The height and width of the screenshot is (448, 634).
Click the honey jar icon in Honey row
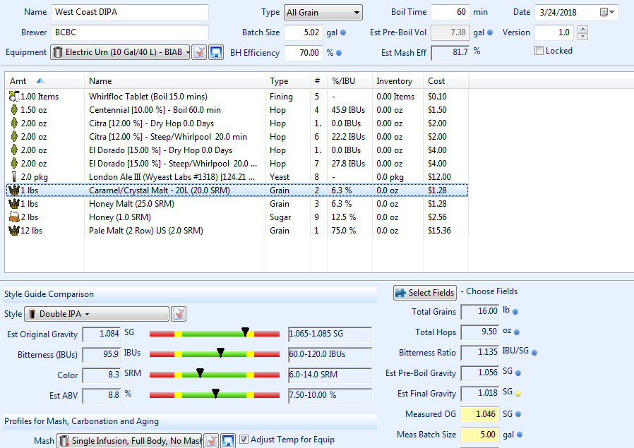(x=14, y=217)
